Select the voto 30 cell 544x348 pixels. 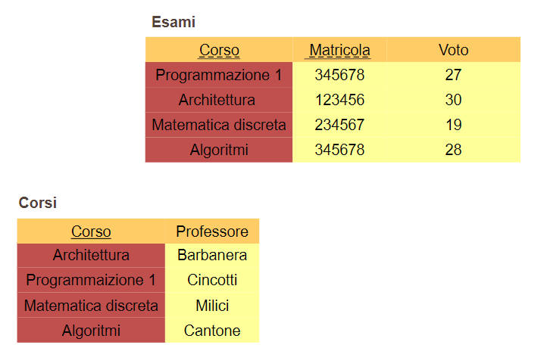pyautogui.click(x=453, y=100)
